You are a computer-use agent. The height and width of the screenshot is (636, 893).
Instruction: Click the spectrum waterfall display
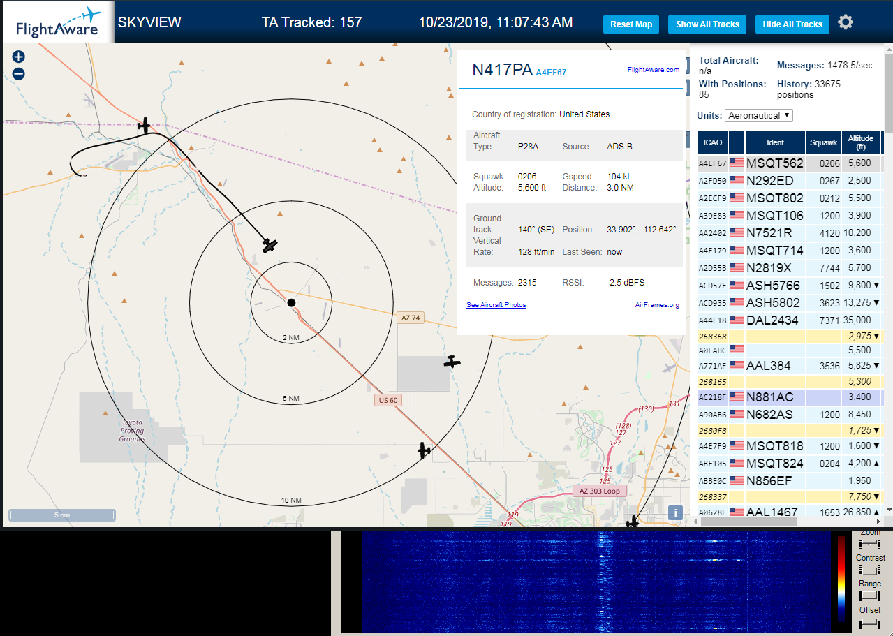(596, 581)
